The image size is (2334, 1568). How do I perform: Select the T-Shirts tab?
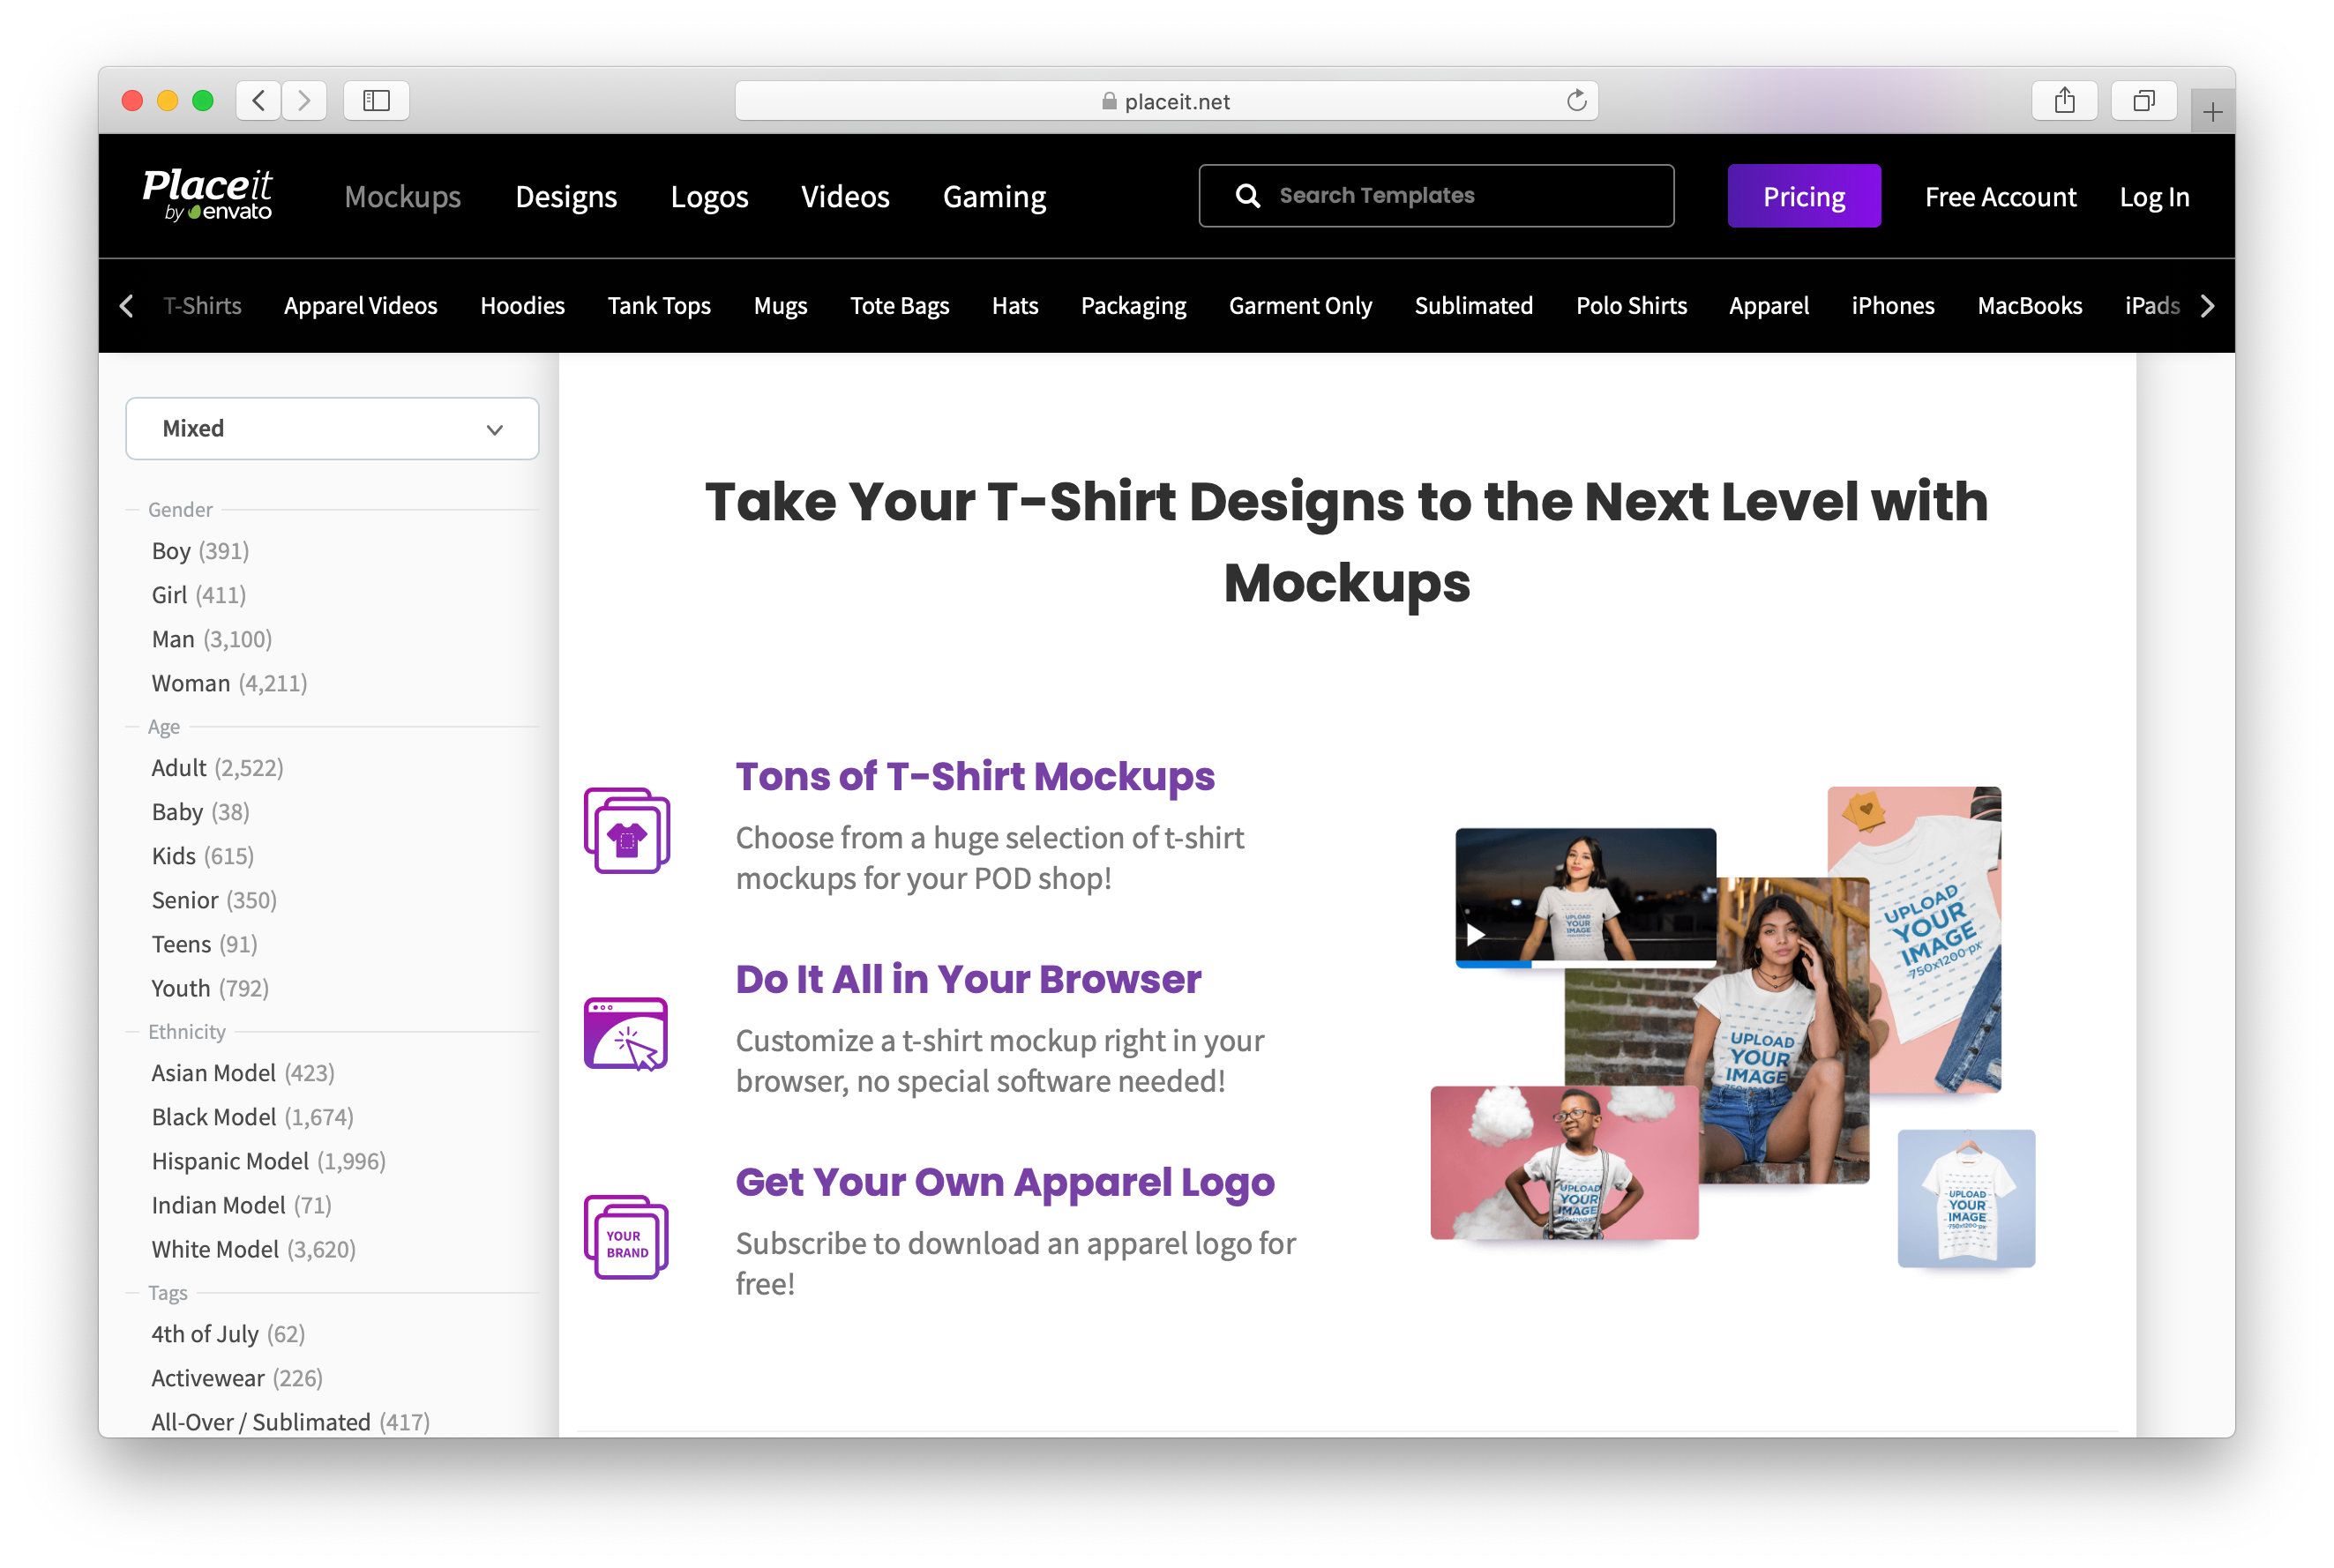[198, 304]
